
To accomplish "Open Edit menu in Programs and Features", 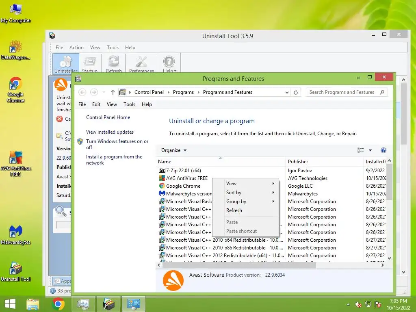I will (96, 104).
